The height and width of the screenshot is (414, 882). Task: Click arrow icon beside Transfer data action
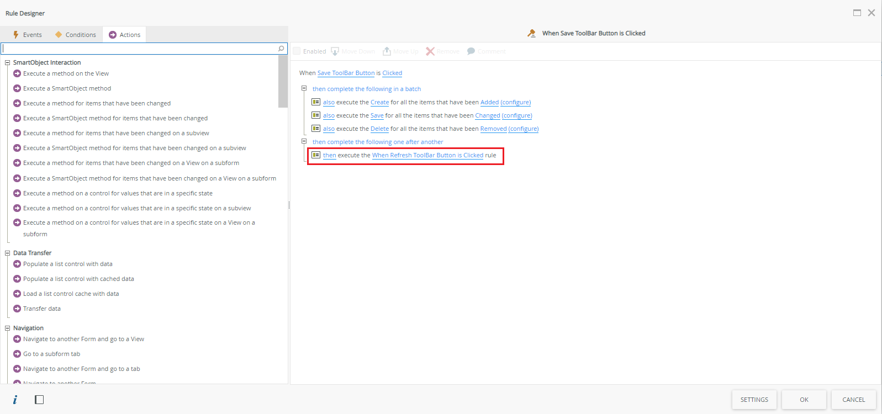17,309
